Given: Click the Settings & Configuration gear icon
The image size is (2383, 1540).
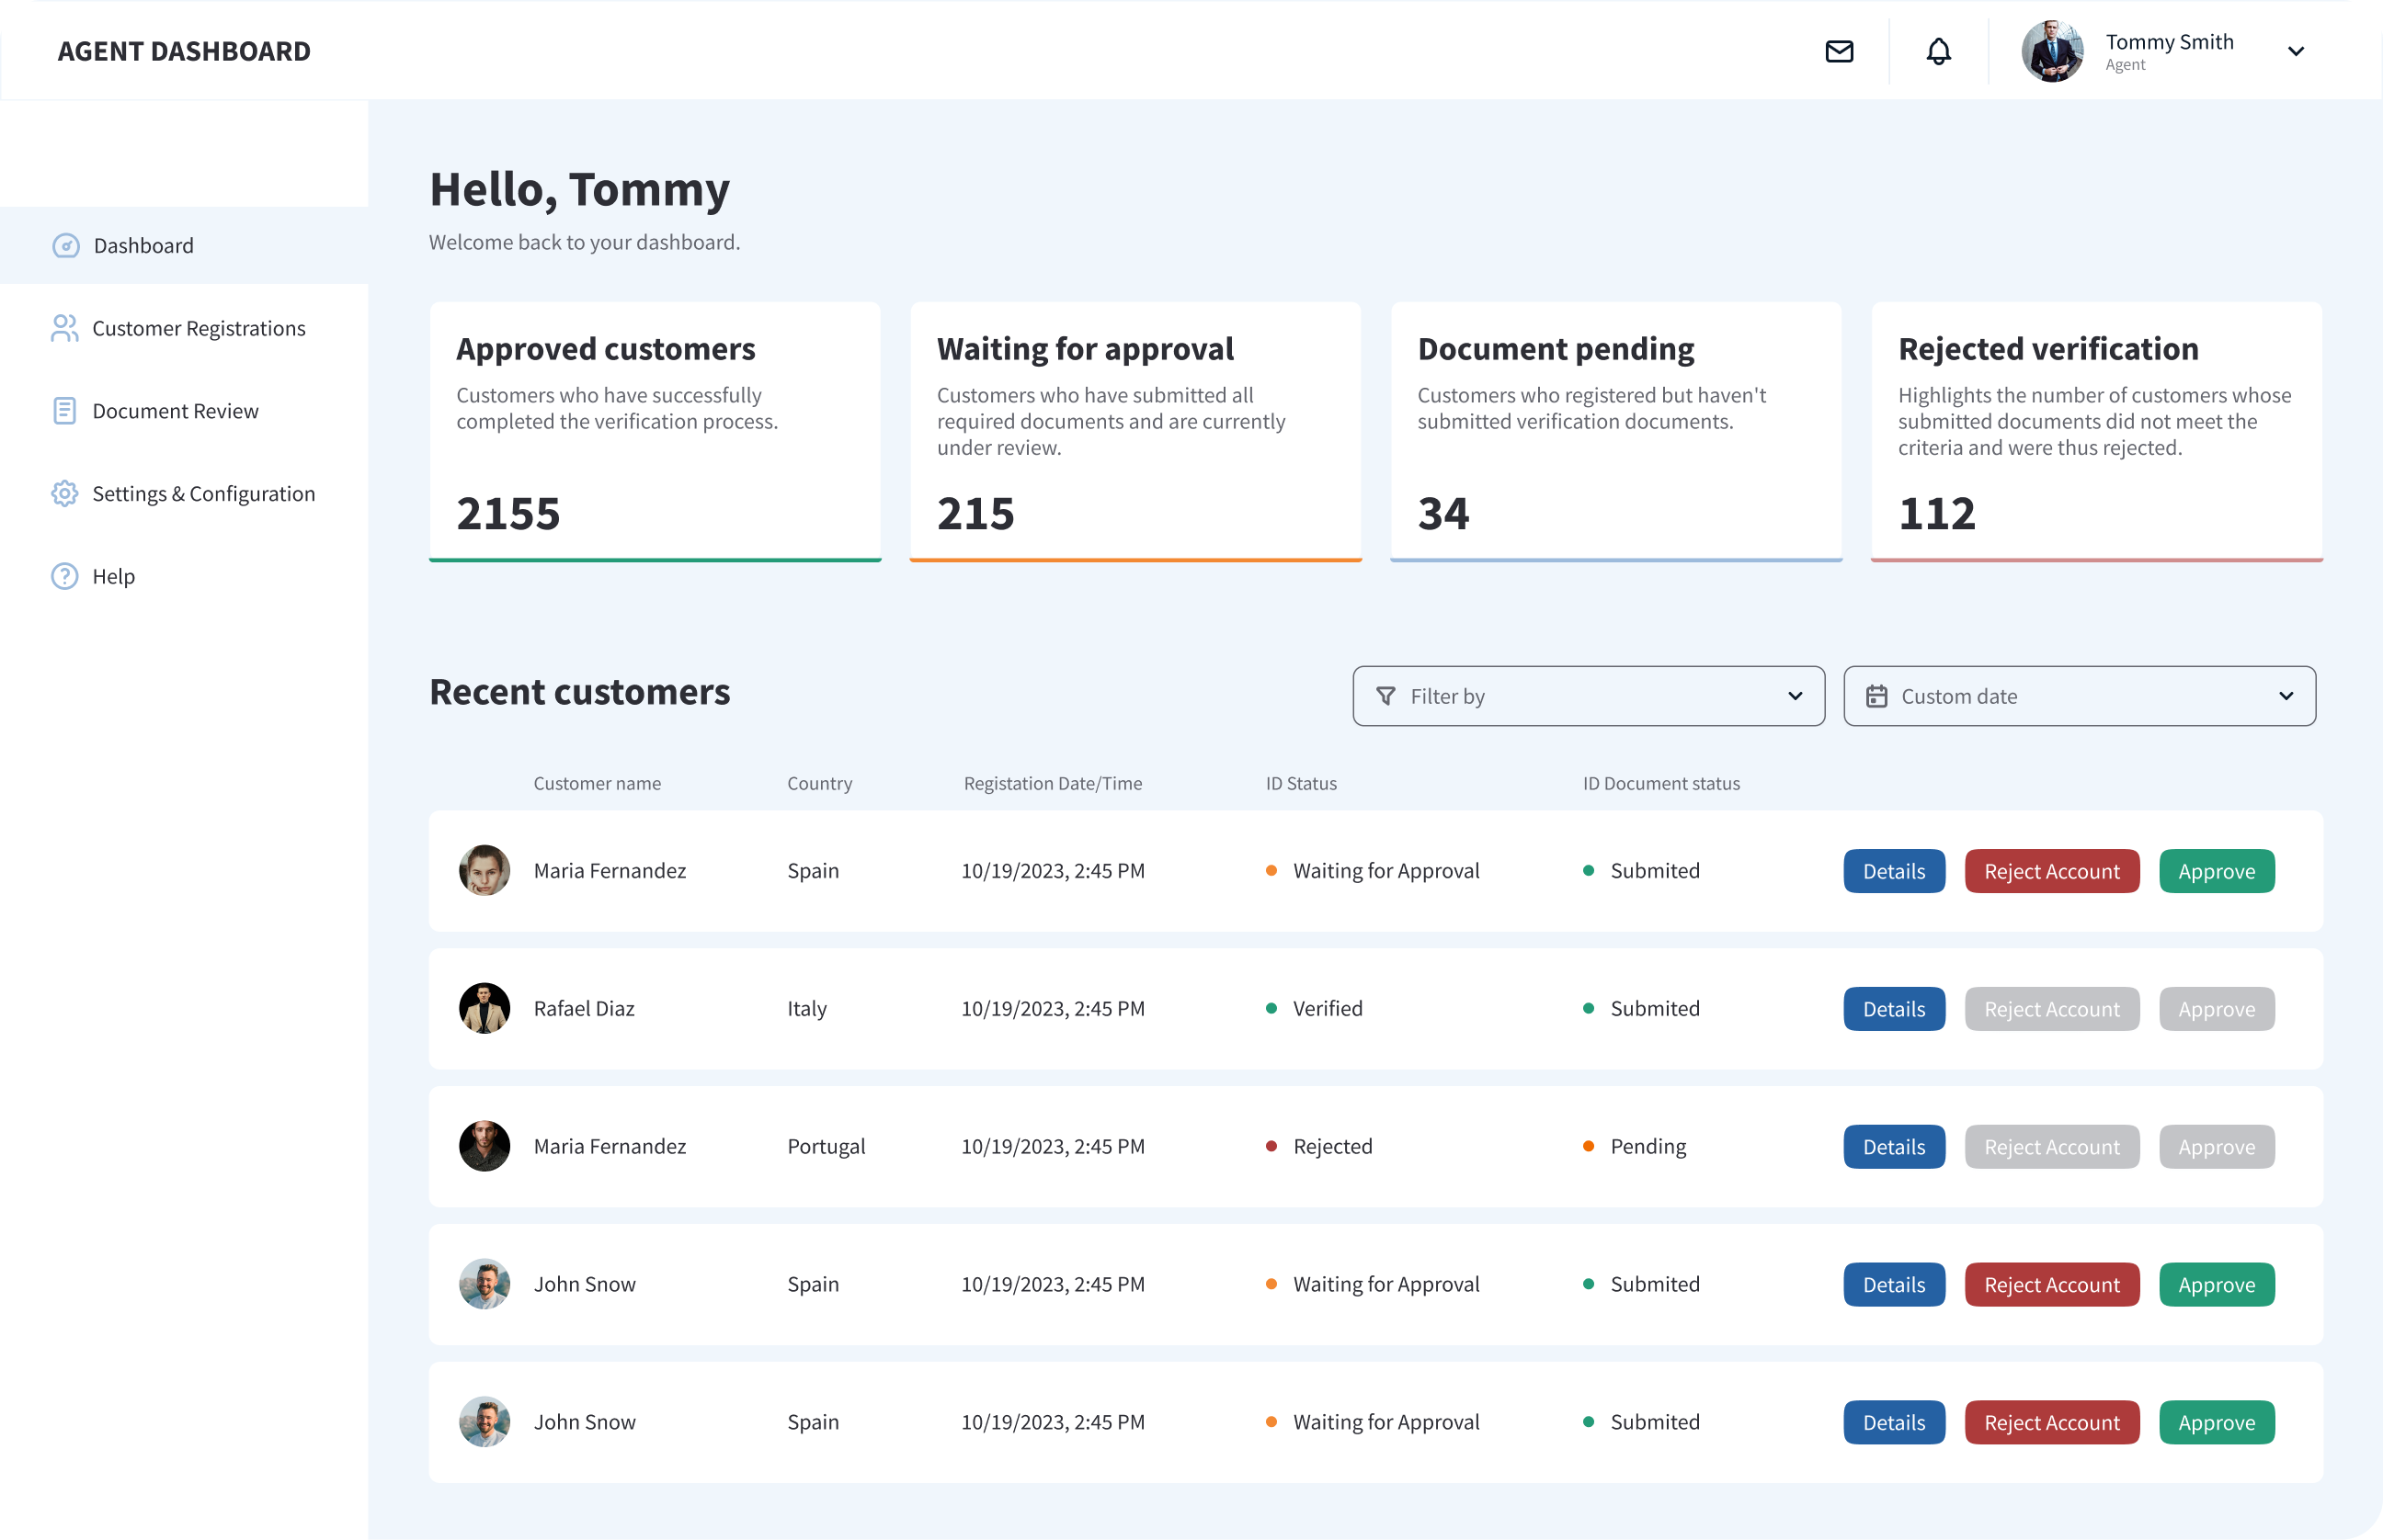Looking at the screenshot, I should [64, 493].
